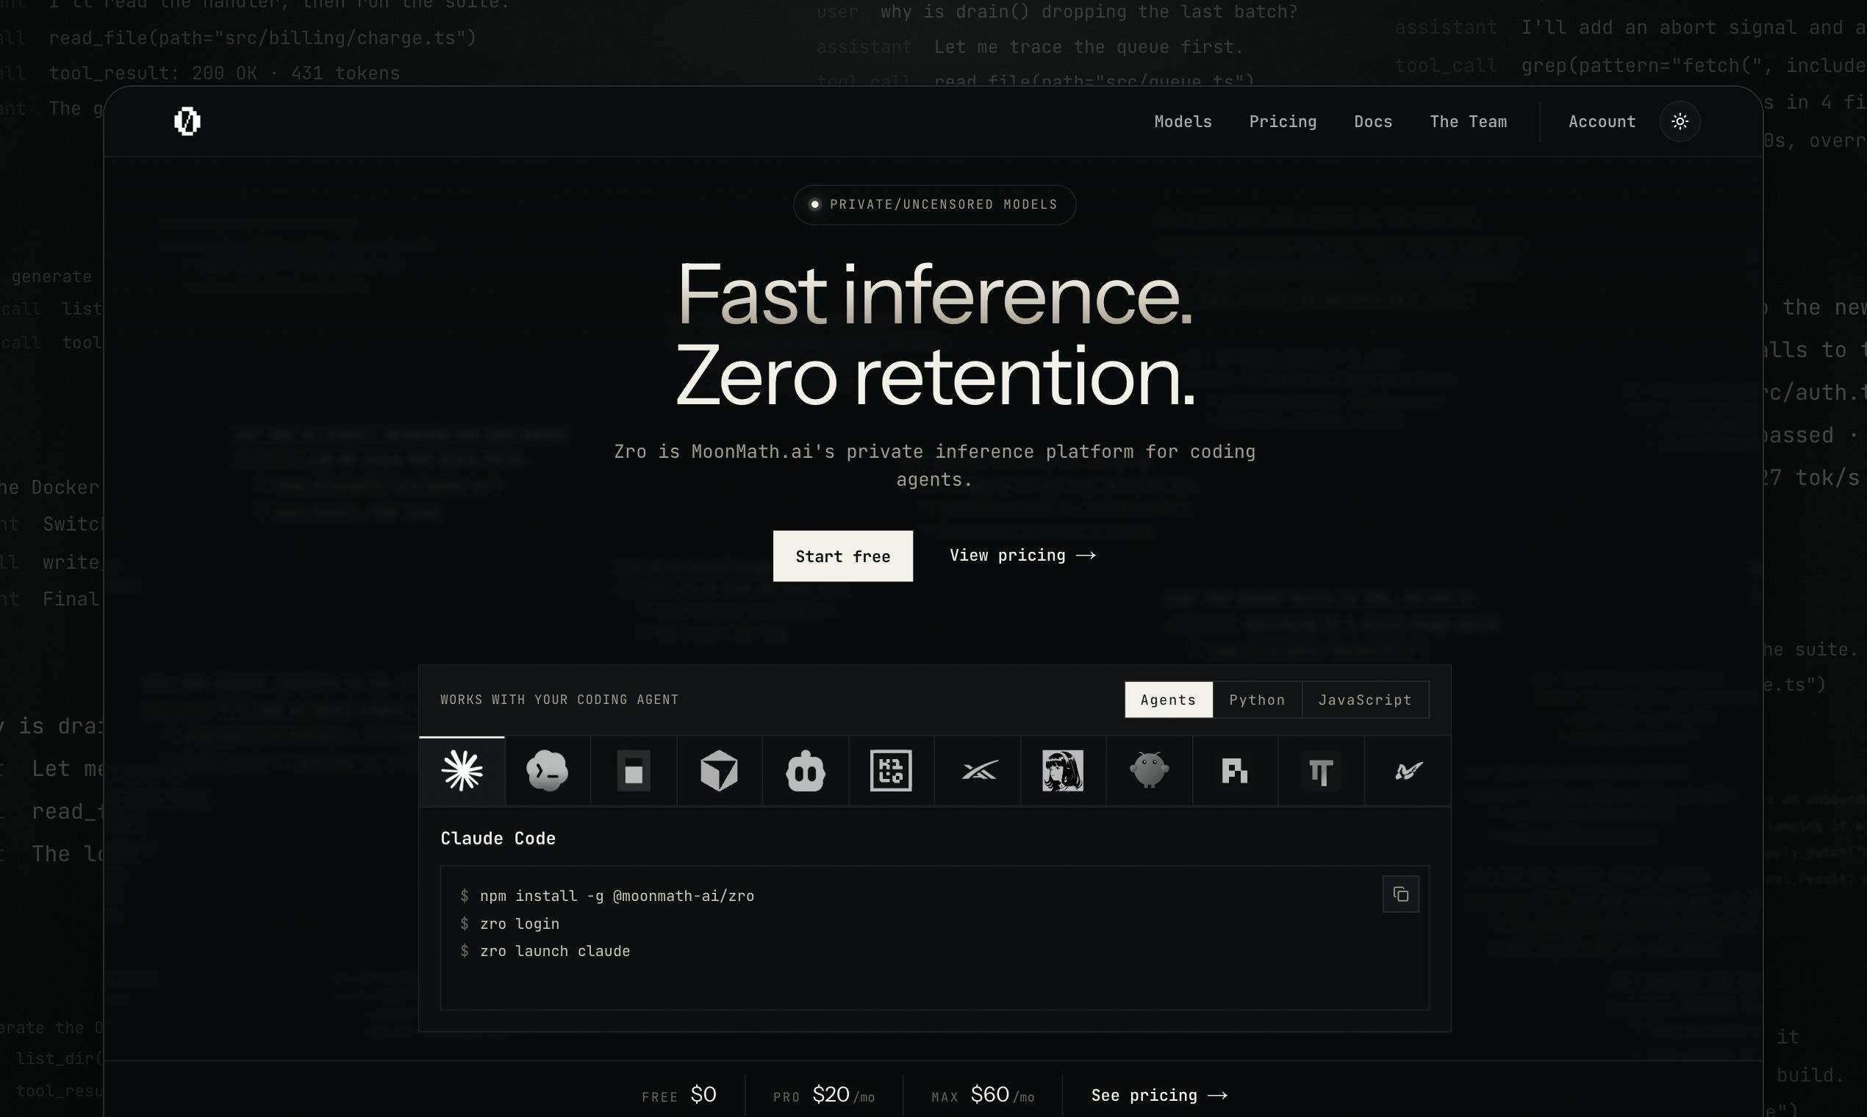Go to Docs in the navigation
The width and height of the screenshot is (1867, 1117).
tap(1373, 122)
